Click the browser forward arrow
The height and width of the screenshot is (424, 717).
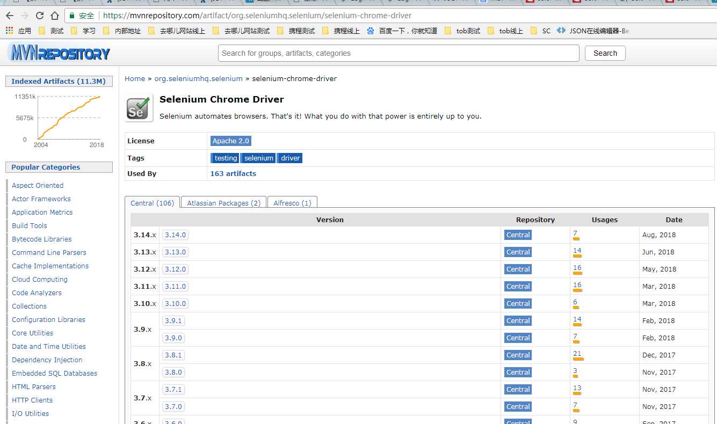tap(25, 16)
